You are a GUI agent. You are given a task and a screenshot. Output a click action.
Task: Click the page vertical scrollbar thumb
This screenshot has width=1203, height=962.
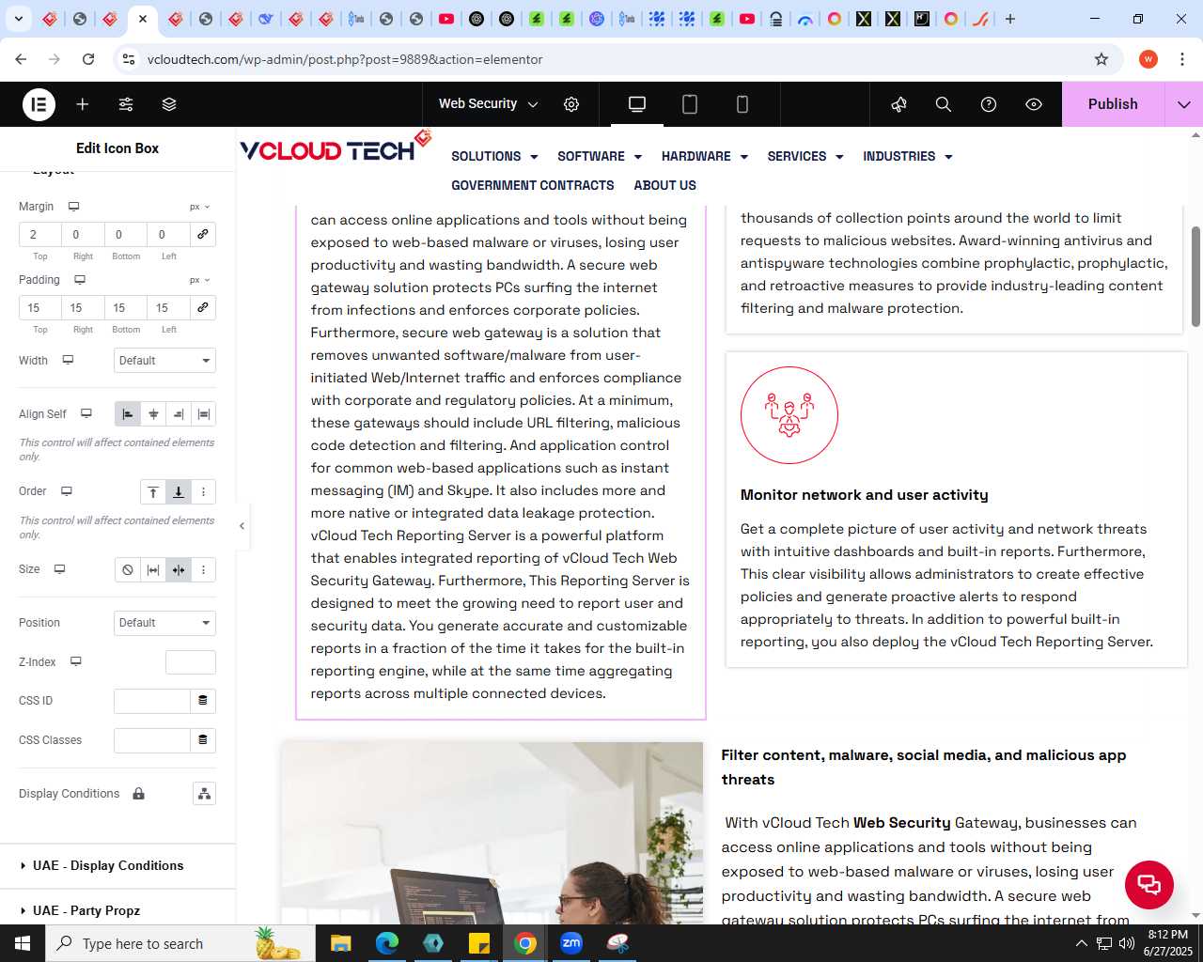(x=1195, y=277)
